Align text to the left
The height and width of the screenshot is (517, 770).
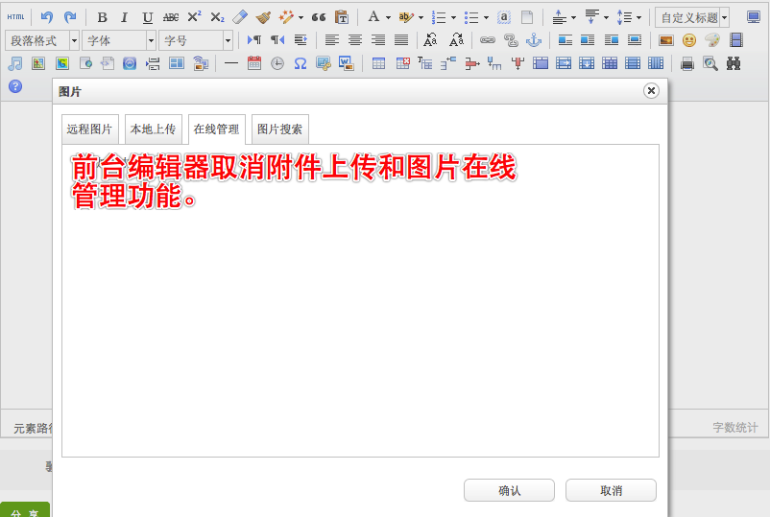(332, 40)
